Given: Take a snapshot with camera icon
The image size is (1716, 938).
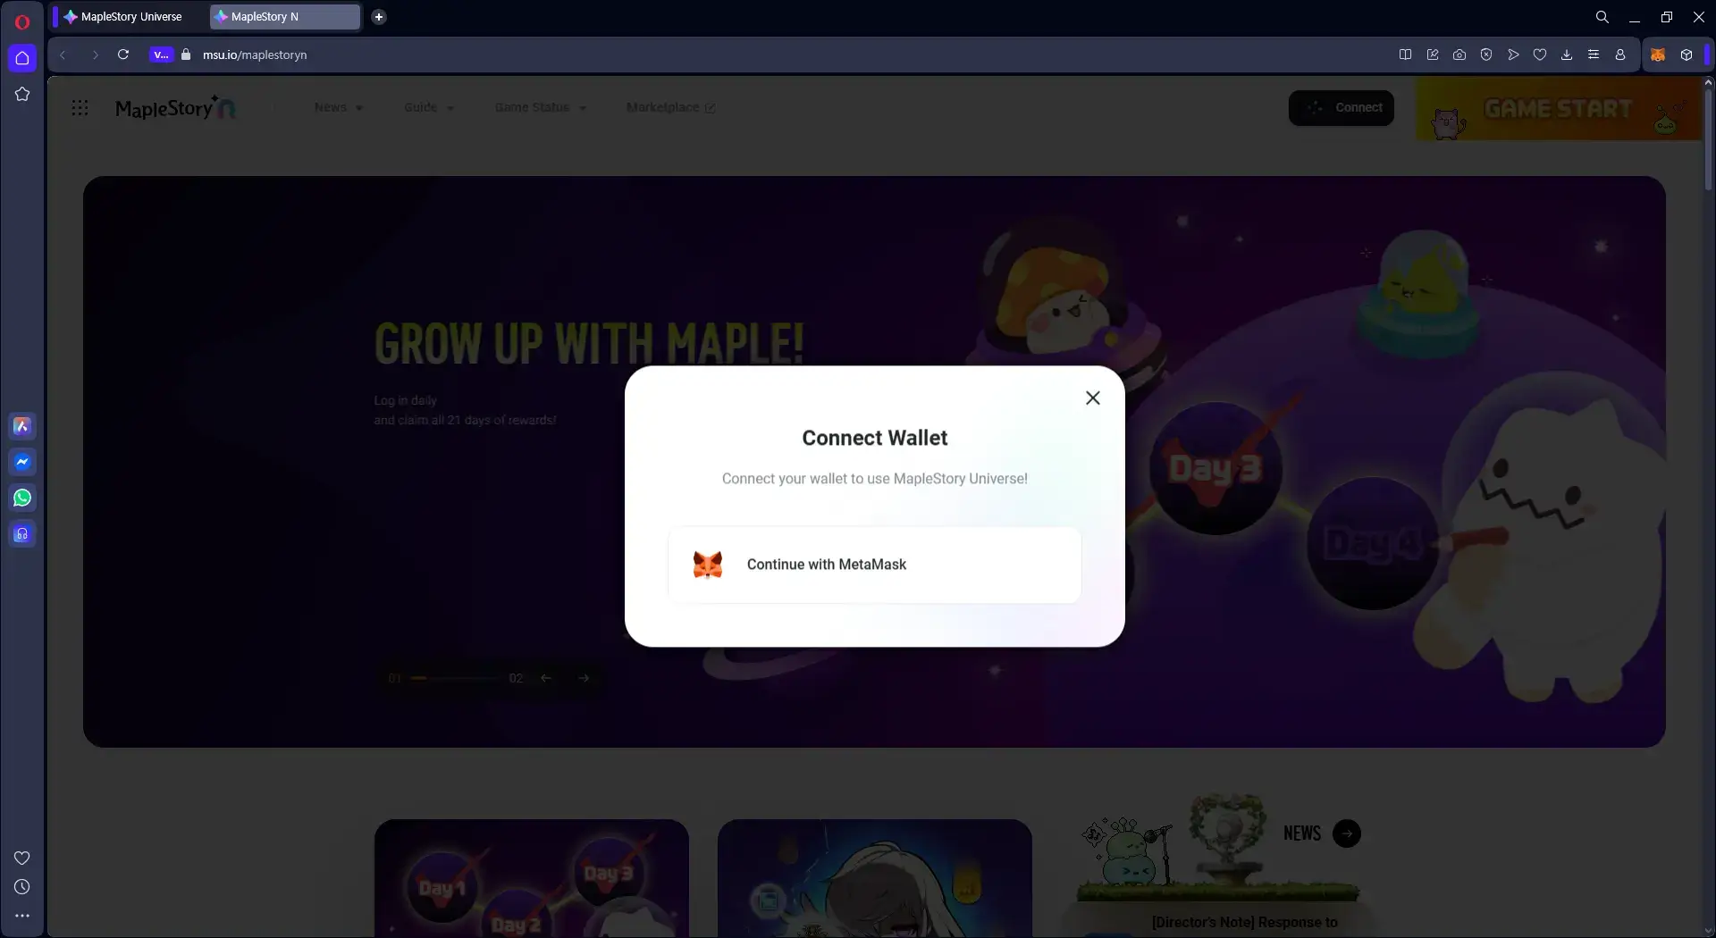Looking at the screenshot, I should 1459,54.
